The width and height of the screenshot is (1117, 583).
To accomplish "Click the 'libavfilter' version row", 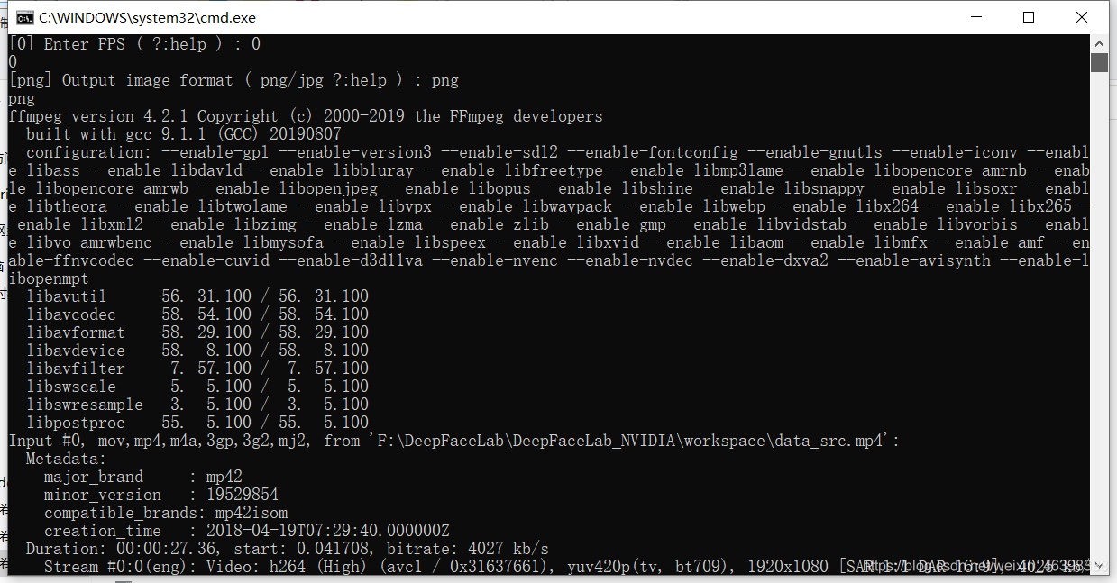I will (197, 369).
